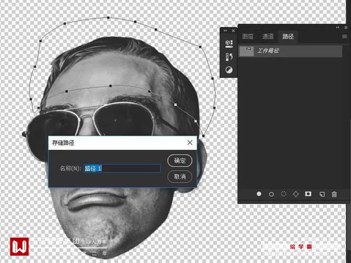Click the 确定 button in the save path dialog

[180, 161]
